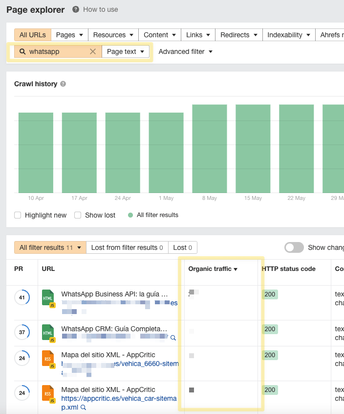Expand the Advanced filter dropdown

pyautogui.click(x=185, y=51)
